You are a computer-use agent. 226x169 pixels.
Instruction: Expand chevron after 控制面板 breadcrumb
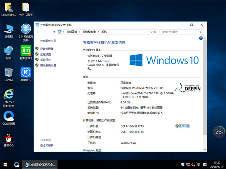click(x=80, y=32)
